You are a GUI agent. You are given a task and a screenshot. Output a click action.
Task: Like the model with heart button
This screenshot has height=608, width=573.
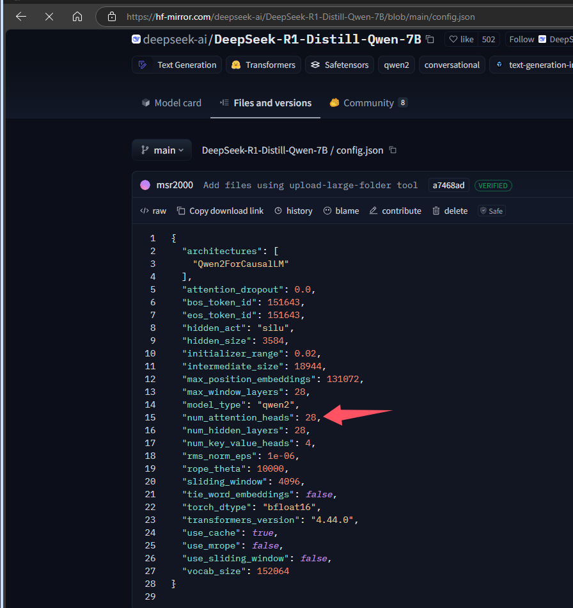[462, 39]
